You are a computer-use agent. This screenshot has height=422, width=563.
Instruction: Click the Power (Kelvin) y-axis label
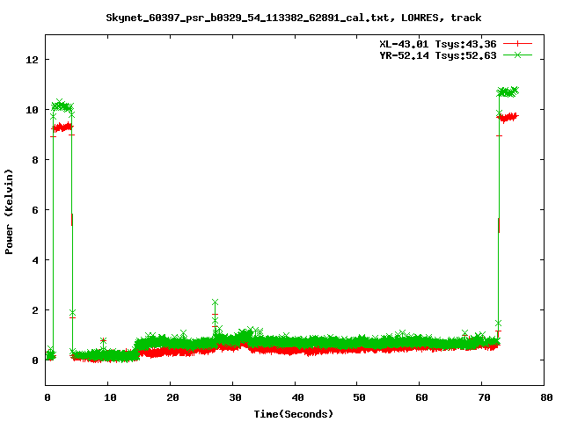(x=9, y=212)
